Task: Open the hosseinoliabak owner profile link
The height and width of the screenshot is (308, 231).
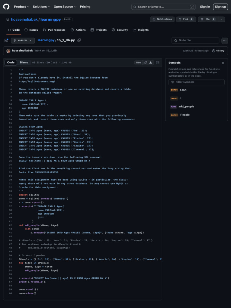Action: [24, 20]
